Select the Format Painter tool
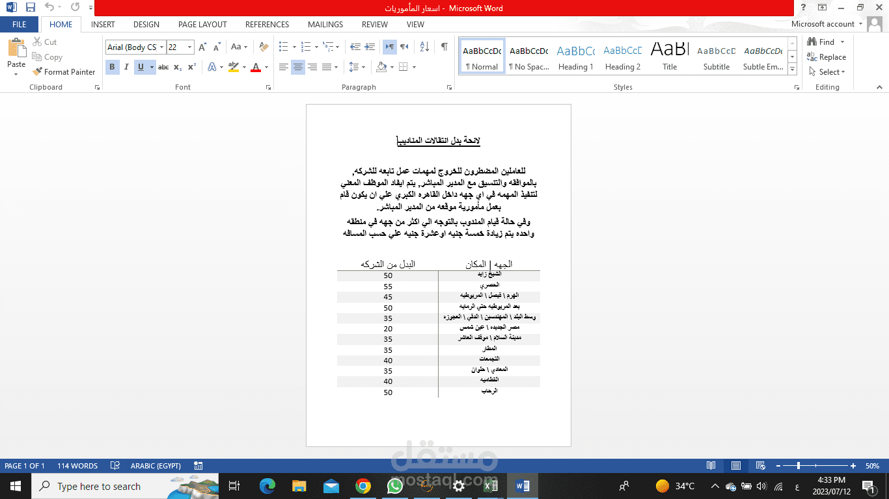 tap(64, 71)
